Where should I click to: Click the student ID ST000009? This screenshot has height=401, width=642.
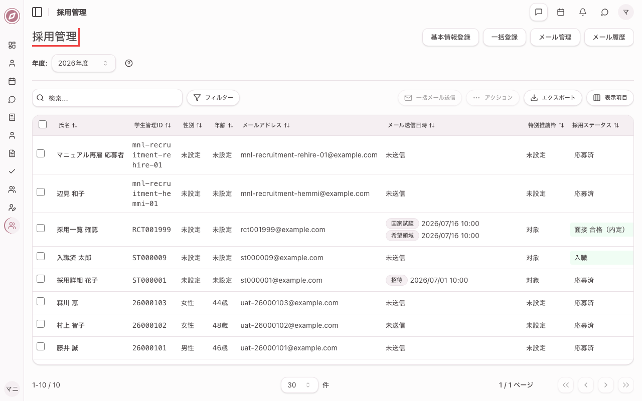click(149, 258)
